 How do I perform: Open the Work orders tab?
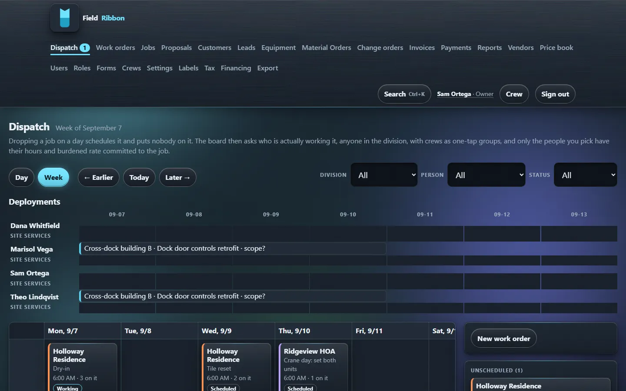tap(115, 48)
